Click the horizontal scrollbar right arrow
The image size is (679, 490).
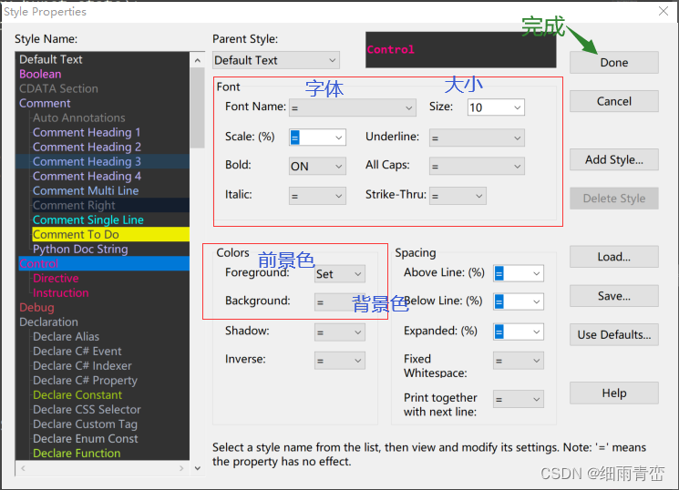(x=181, y=468)
